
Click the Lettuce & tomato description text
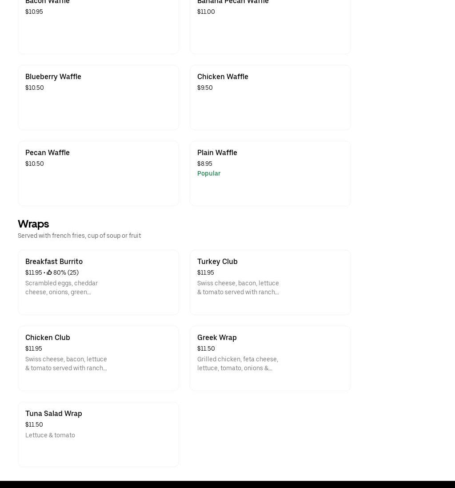click(x=50, y=435)
